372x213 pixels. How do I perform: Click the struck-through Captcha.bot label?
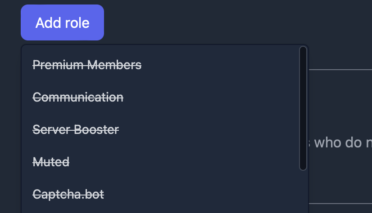click(68, 194)
